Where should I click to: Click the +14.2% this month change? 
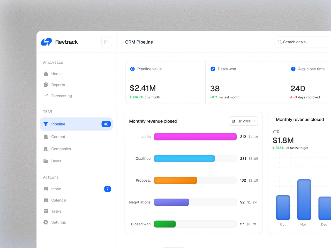point(145,97)
